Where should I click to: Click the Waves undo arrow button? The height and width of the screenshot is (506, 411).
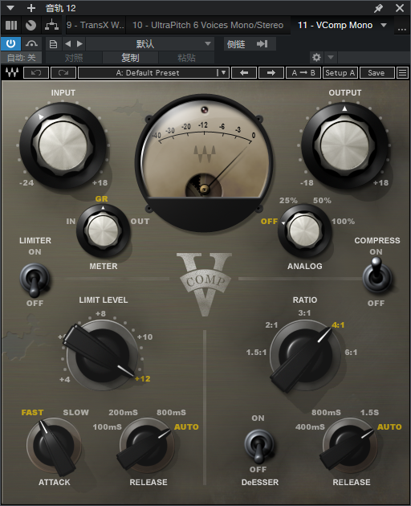click(36, 72)
